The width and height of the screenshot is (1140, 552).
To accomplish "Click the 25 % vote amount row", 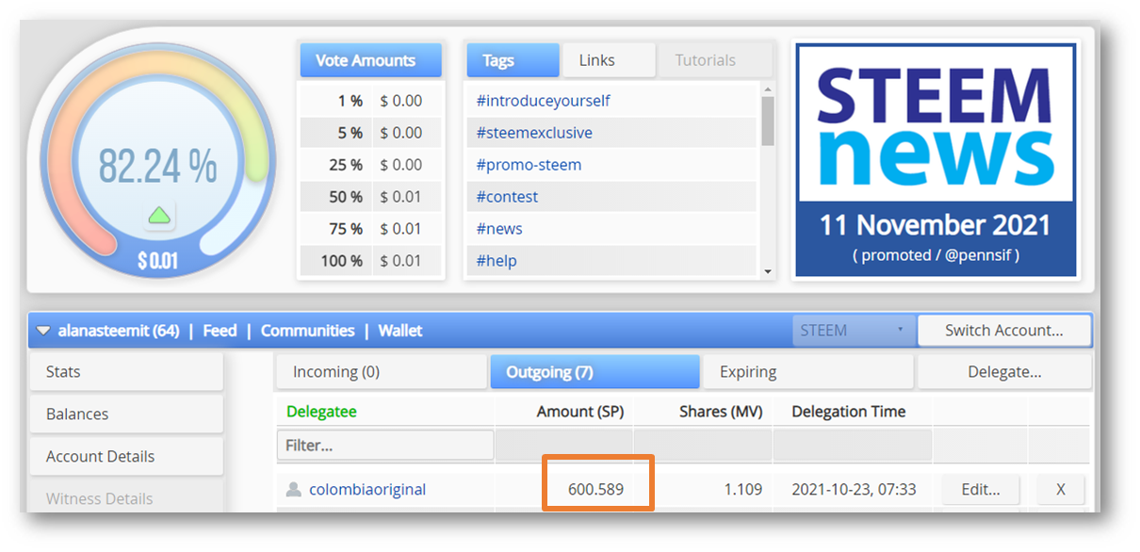I will coord(370,165).
